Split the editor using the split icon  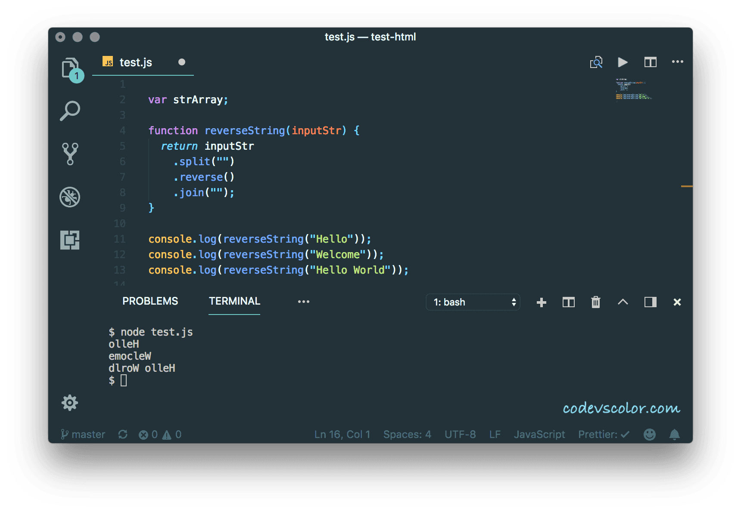pyautogui.click(x=650, y=62)
